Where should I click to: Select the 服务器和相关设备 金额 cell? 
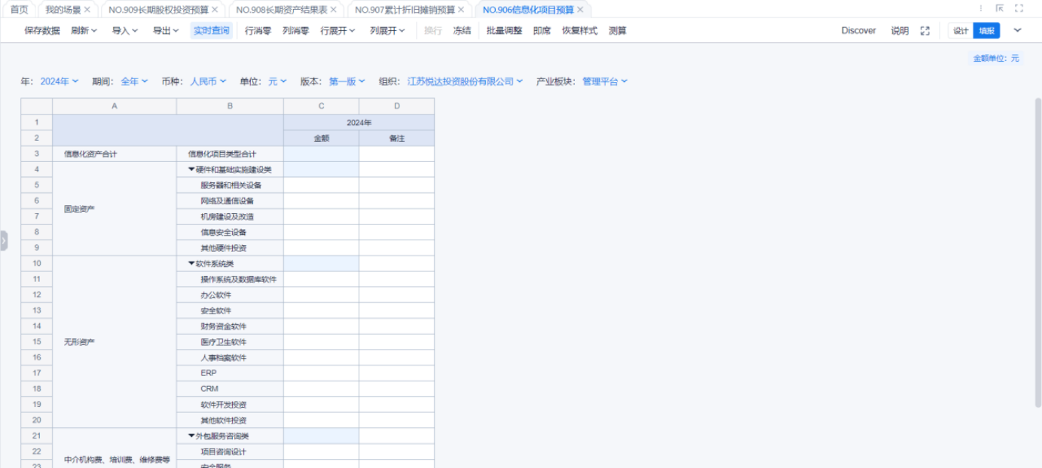[x=321, y=185]
